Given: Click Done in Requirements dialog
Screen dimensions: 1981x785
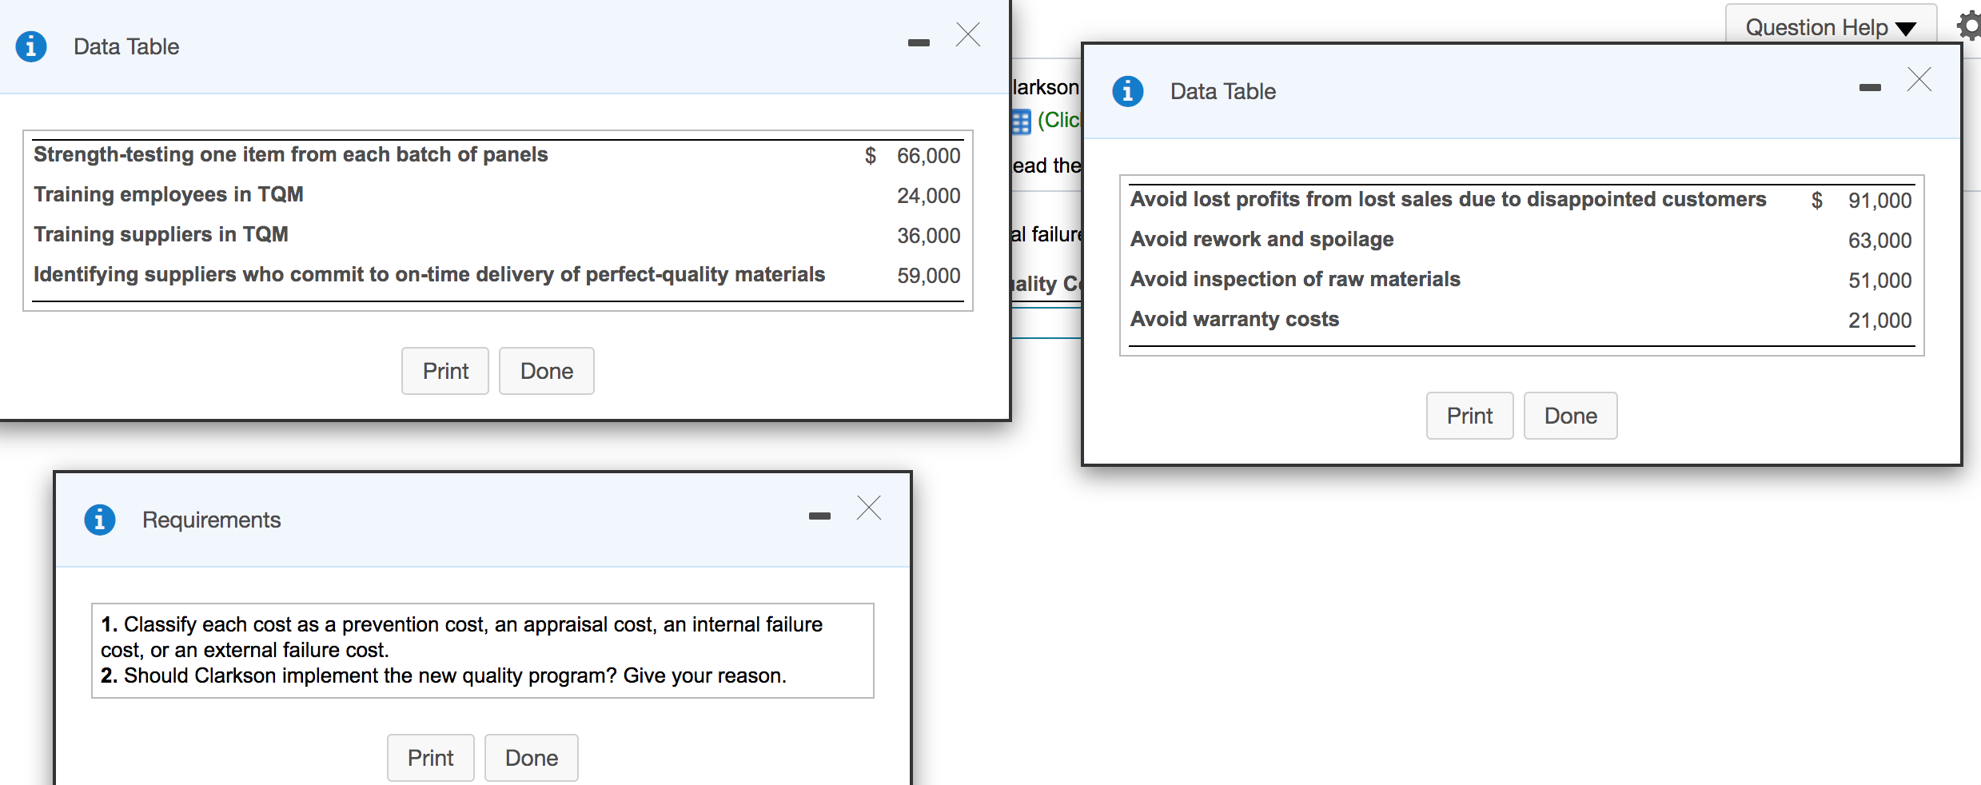Looking at the screenshot, I should tap(532, 758).
